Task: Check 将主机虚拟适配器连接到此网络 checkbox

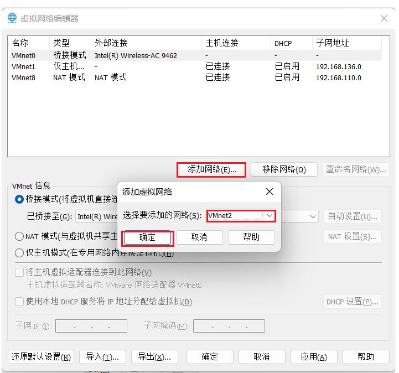Action: coord(19,272)
